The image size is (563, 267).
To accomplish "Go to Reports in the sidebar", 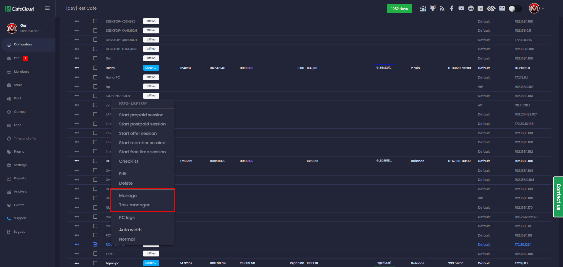I will 20,178.
